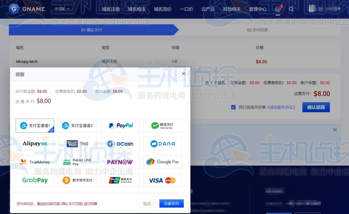Screen dimensions: 349x214
Task: Expand the 管理中心 menu
Action: tap(258, 9)
